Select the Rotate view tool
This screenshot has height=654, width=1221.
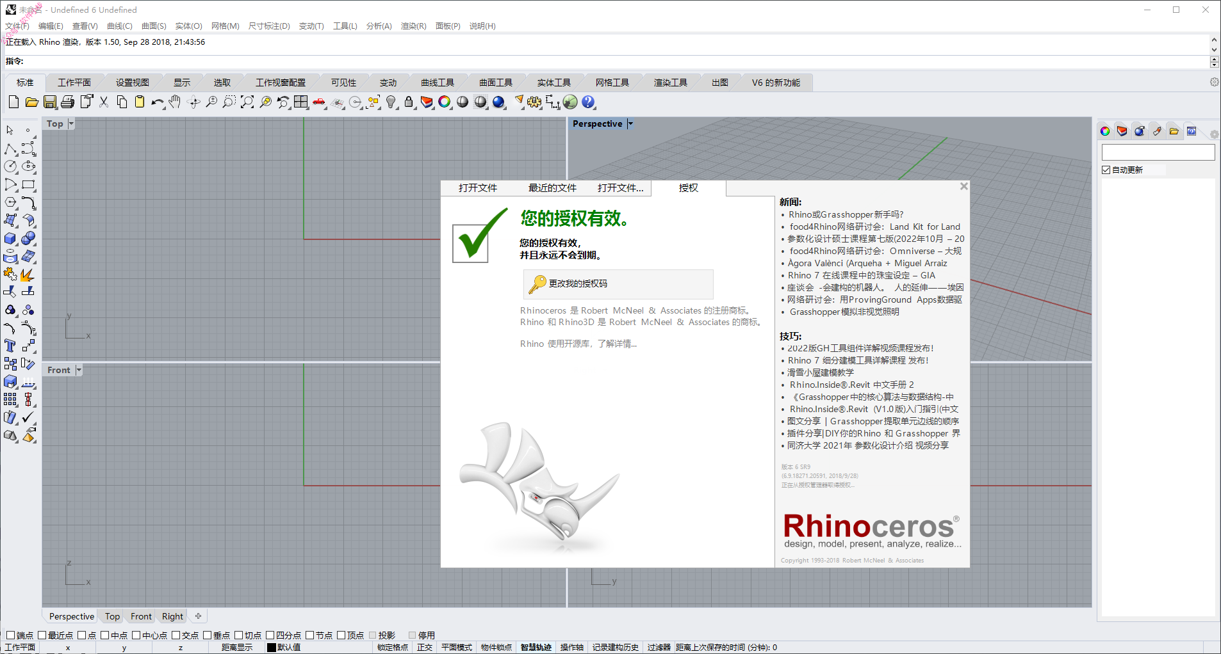(193, 102)
